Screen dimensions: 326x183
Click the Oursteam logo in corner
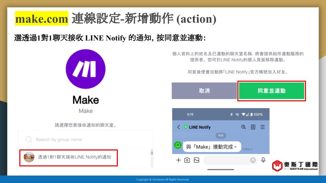coord(295,166)
